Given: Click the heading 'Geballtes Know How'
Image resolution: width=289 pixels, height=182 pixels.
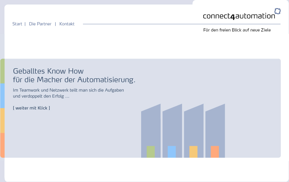Looking at the screenshot, I should [48, 71].
